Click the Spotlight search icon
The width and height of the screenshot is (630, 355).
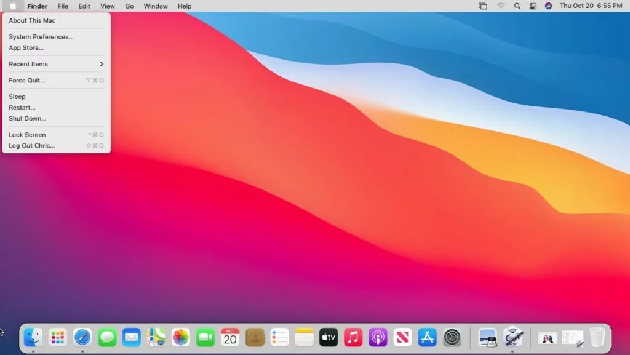(x=517, y=6)
